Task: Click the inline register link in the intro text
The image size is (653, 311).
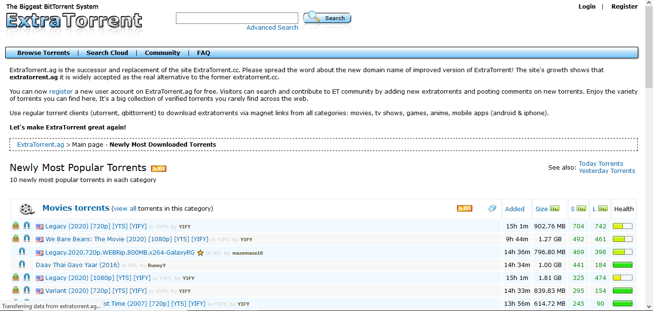Action: tap(61, 91)
